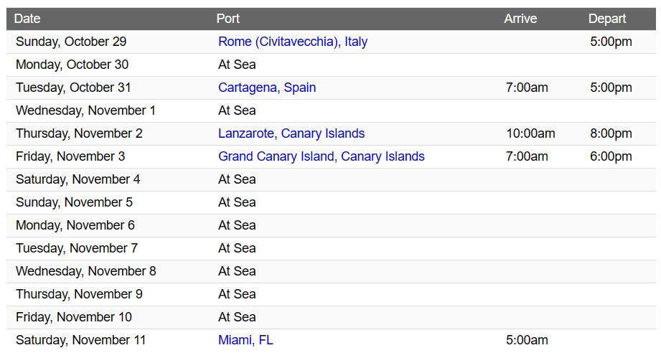Open the Rome (Civitavecchia), Italy port link
661x353 pixels.
tap(293, 42)
